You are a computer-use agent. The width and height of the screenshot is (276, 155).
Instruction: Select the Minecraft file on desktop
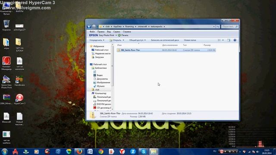coord(6,118)
